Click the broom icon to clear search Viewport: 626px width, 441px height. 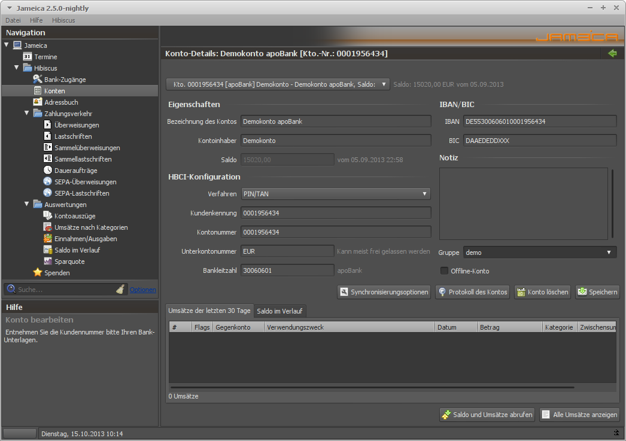[x=120, y=289]
